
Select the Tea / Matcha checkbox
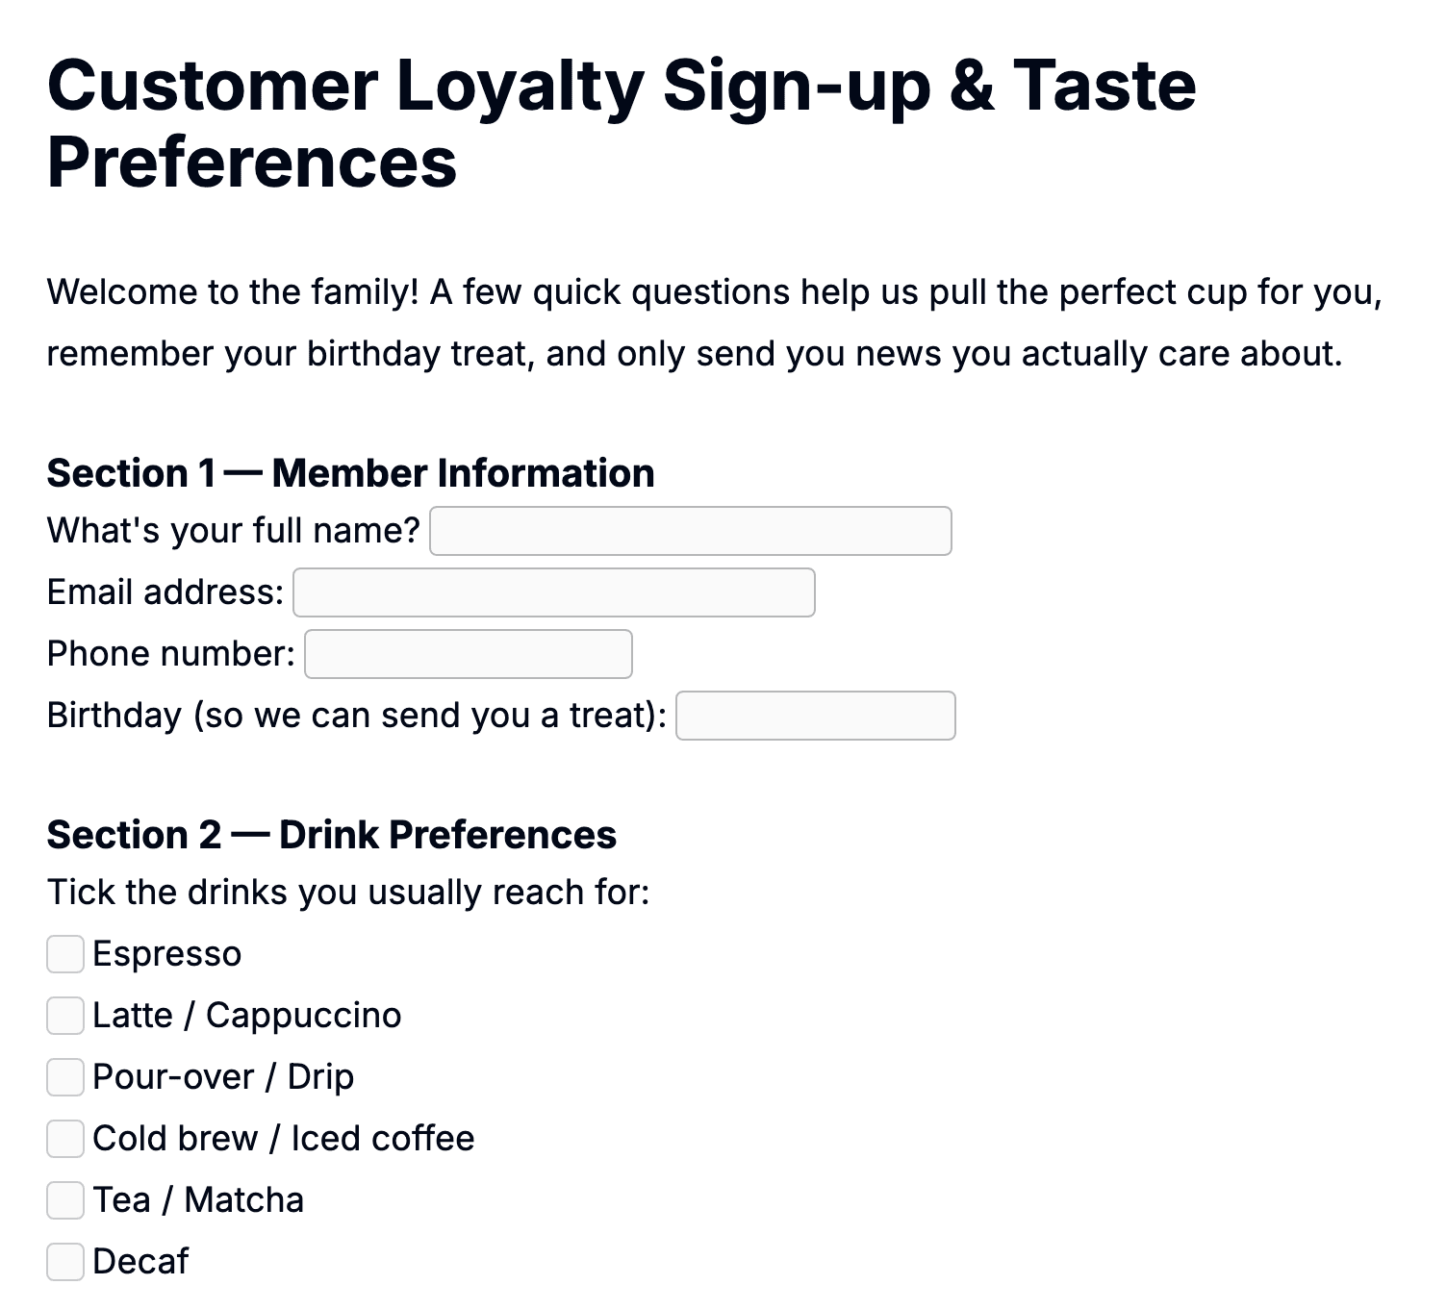click(65, 1200)
